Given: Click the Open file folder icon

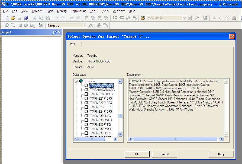Looking at the screenshot, I should [13, 18].
